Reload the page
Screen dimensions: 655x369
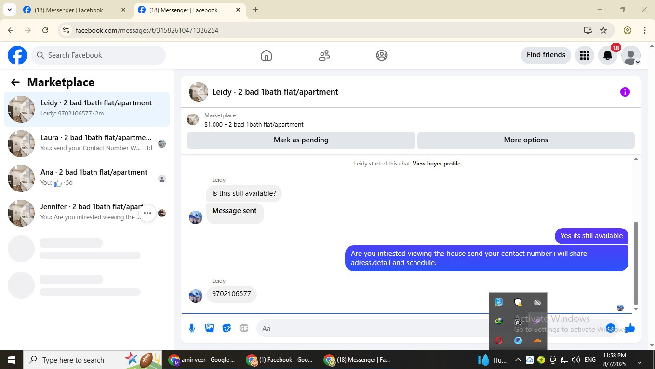tap(45, 30)
